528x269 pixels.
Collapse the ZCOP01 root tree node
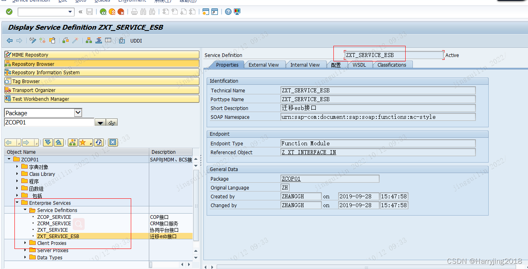[x=9, y=159]
